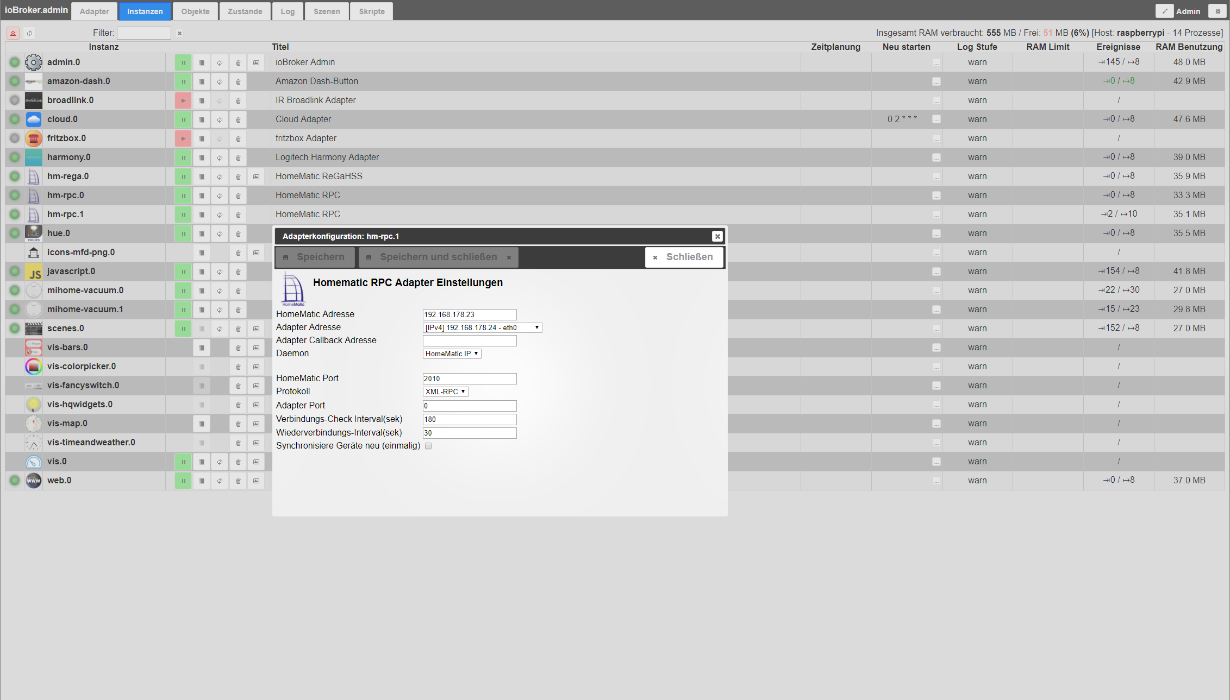Reload the cloud.0 instance
Image resolution: width=1230 pixels, height=700 pixels.
(220, 119)
